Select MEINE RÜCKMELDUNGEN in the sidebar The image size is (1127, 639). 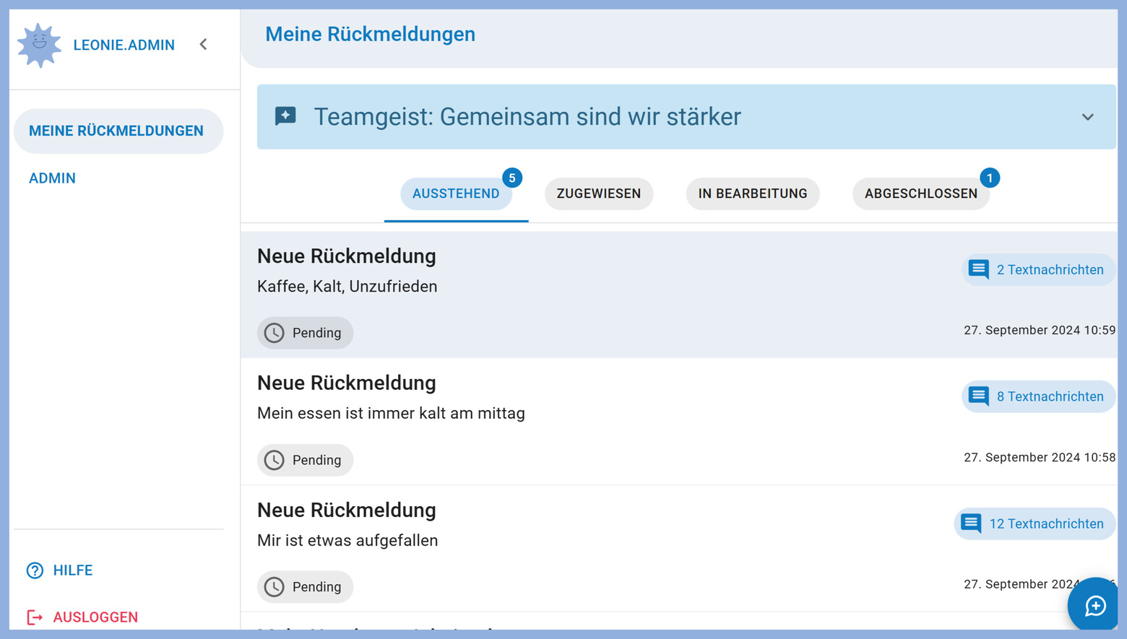pyautogui.click(x=116, y=131)
